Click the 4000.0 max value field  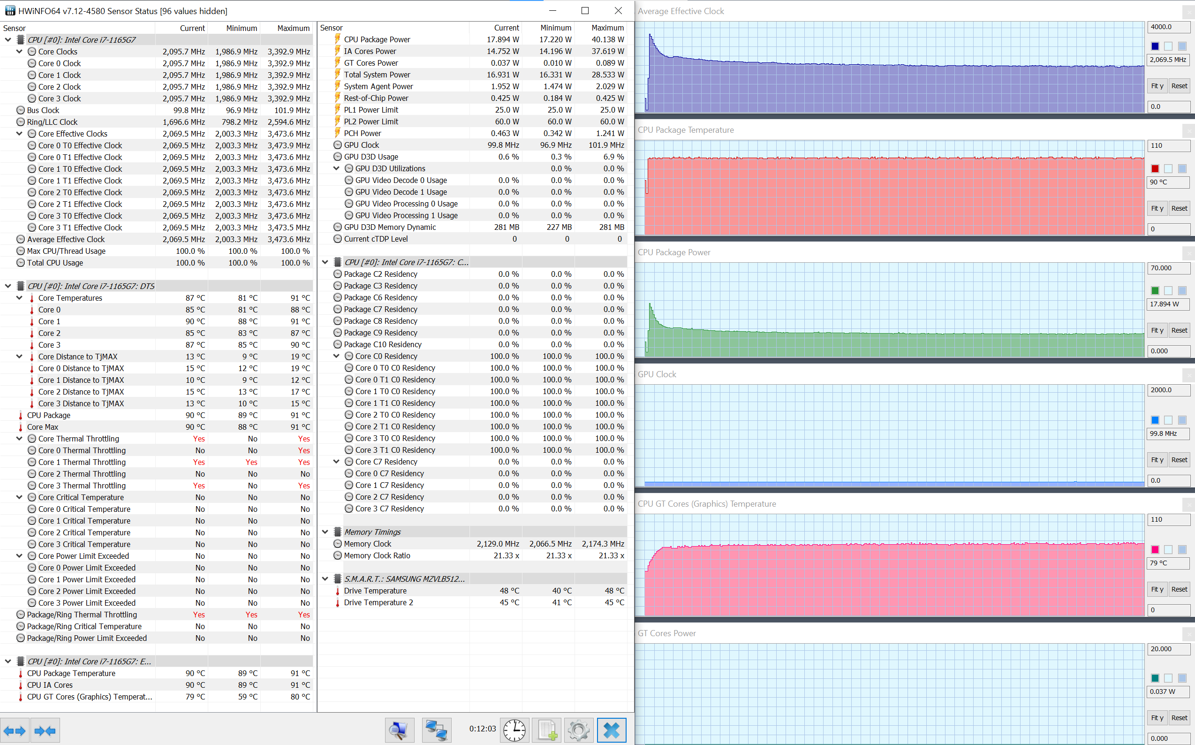(x=1168, y=27)
